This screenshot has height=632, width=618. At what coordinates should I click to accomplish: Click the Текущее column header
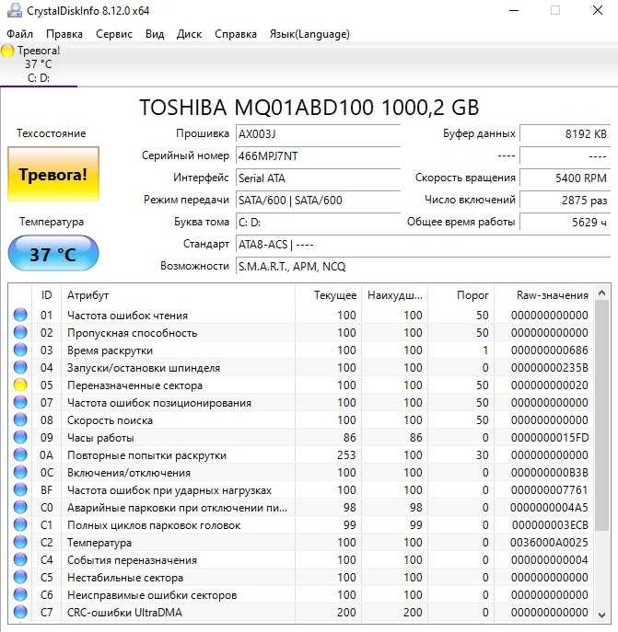point(328,295)
